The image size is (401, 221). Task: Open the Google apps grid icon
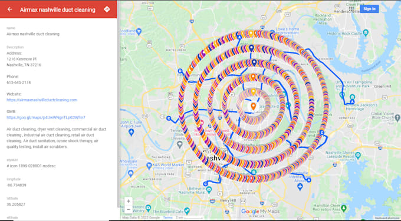(x=351, y=9)
